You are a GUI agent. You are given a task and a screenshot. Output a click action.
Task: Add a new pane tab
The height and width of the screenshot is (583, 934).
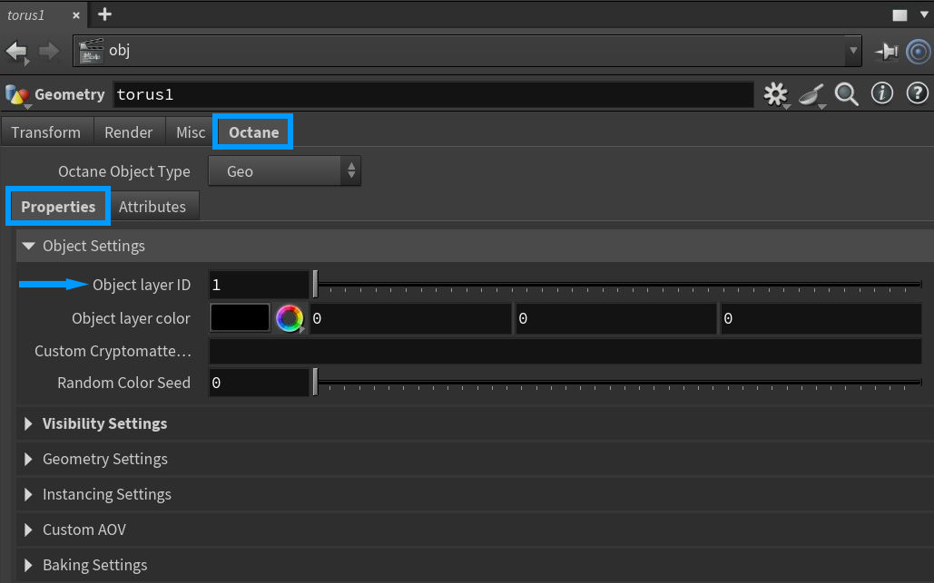coord(105,14)
